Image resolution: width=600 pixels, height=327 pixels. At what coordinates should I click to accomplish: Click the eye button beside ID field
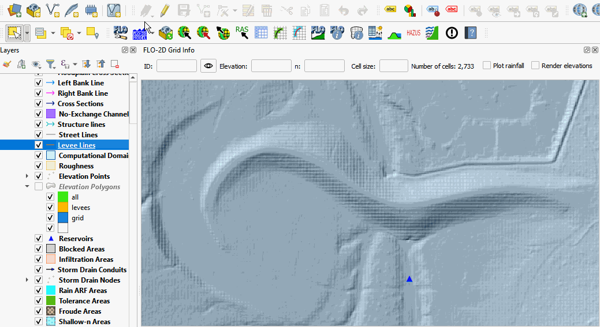(208, 66)
